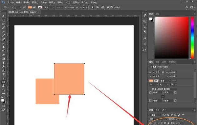Select the Move tool
Image resolution: width=197 pixels, height=125 pixels.
(3, 16)
